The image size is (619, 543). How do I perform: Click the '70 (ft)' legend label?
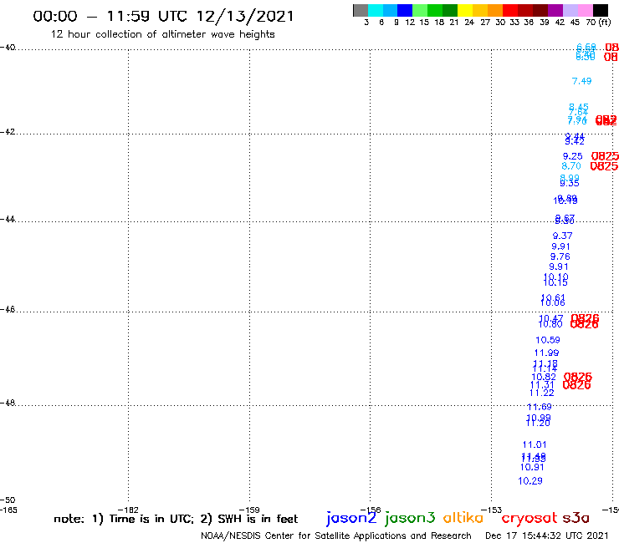click(598, 22)
